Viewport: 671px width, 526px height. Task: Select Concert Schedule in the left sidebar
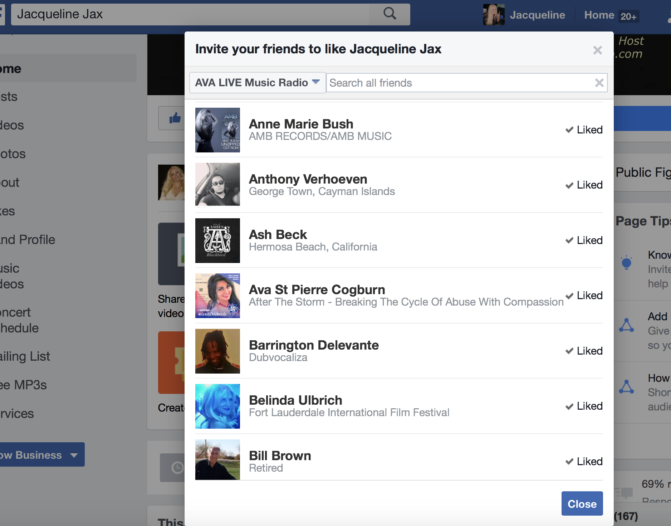click(19, 320)
